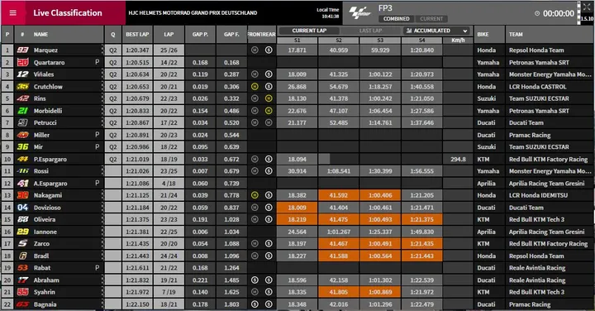The height and width of the screenshot is (311, 595).
Task: Switch to CURRENT classification
Action: [x=431, y=18]
